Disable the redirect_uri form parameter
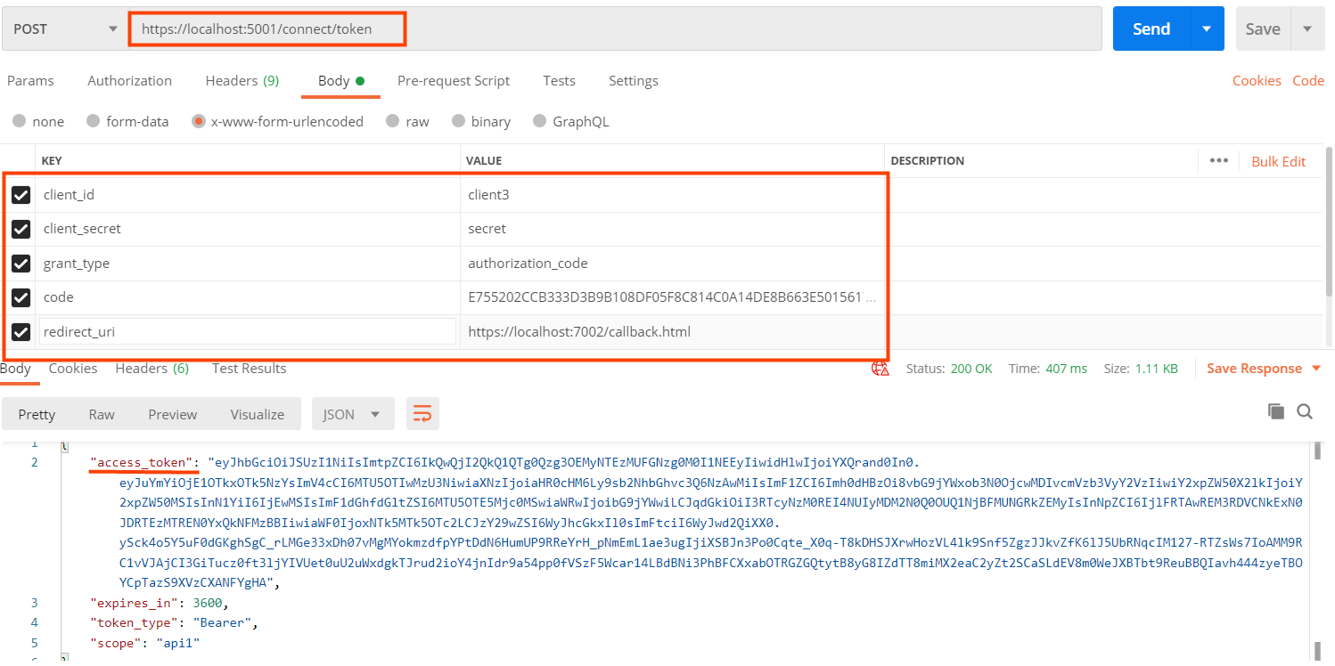Viewport: 1335px width, 666px height. coord(20,331)
